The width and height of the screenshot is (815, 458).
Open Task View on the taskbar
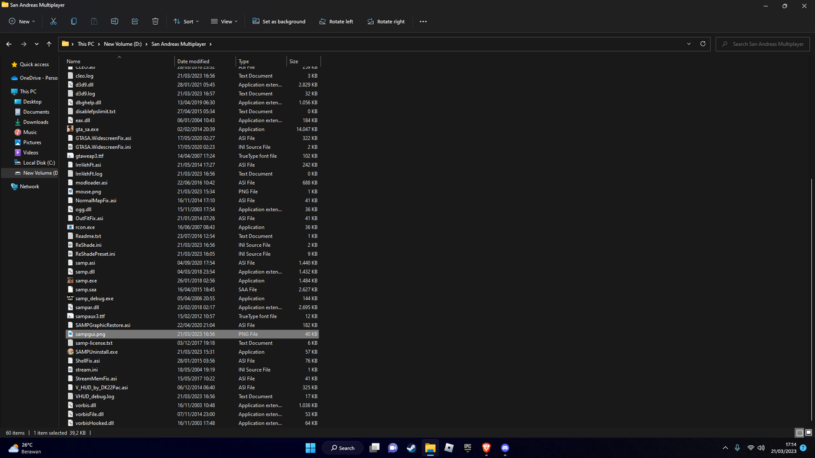(374, 448)
